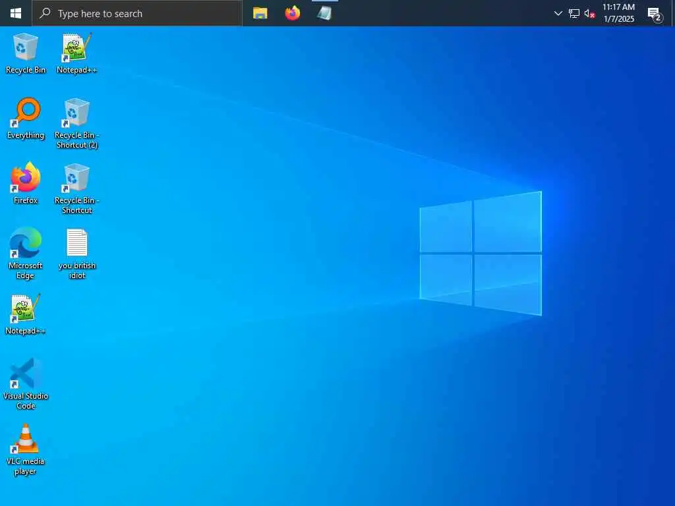Select the Firefox desktop shortcut

coord(26,183)
